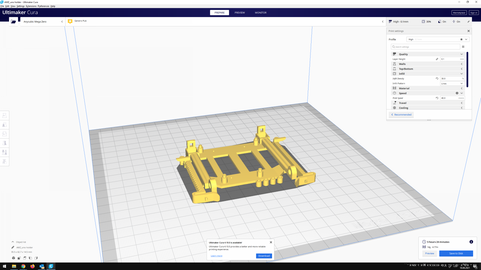The height and width of the screenshot is (270, 481).
Task: Click the print time info icon
Action: click(471, 242)
